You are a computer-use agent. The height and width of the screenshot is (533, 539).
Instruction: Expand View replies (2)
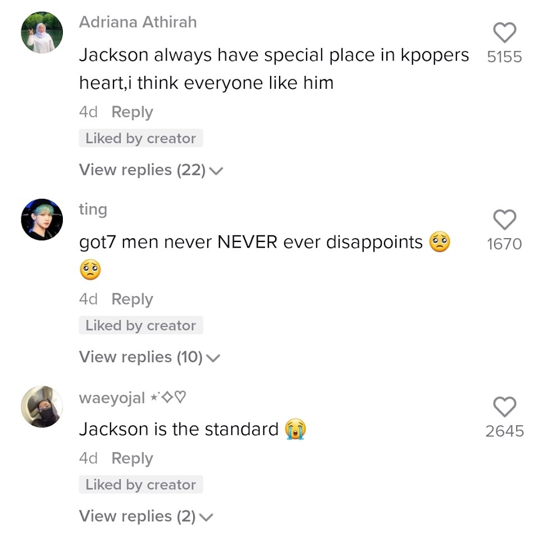pyautogui.click(x=146, y=516)
